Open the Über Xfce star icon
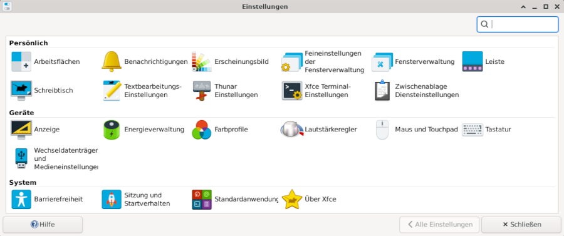The image size is (564, 236). pos(291,199)
